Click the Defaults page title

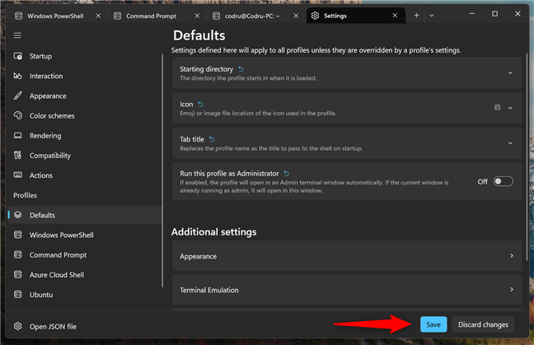click(x=199, y=35)
